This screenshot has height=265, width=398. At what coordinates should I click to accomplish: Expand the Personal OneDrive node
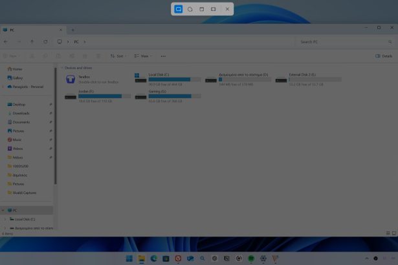(x=3, y=87)
